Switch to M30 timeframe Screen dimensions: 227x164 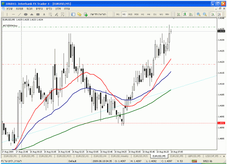coord(136,14)
